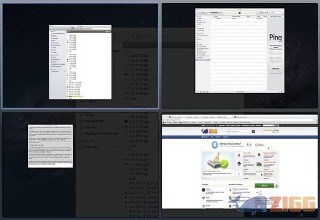Click the blue download arrow icon in banner
The width and height of the screenshot is (320, 220).
pyautogui.click(x=215, y=145)
